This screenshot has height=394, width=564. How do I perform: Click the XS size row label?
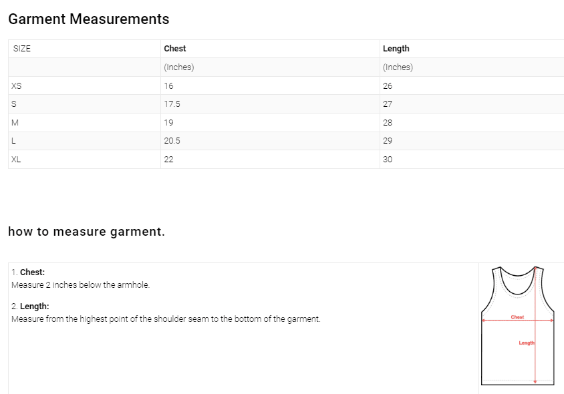pyautogui.click(x=17, y=86)
